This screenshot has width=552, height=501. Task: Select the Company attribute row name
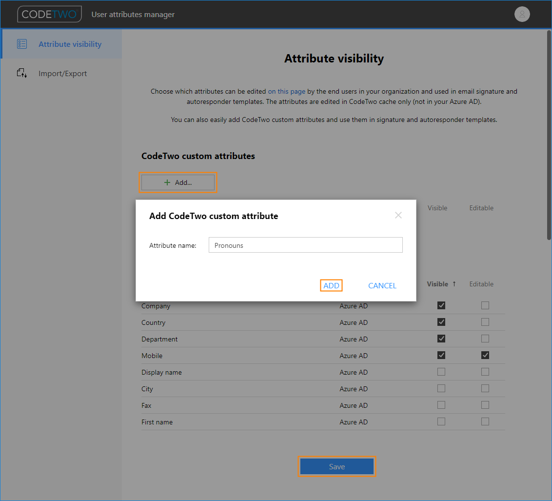pos(156,306)
